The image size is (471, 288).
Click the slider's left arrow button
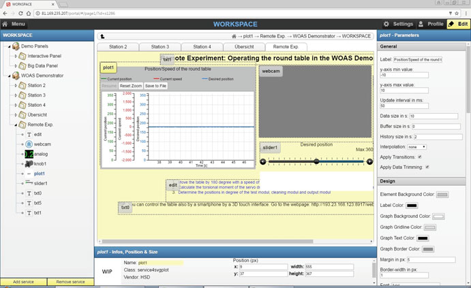pyautogui.click(x=263, y=162)
